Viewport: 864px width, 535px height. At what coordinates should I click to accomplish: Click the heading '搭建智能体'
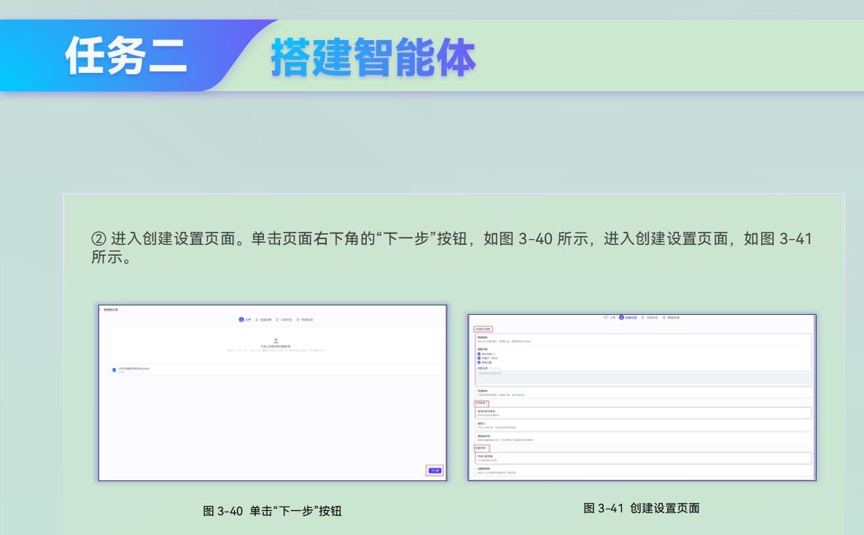coord(373,58)
